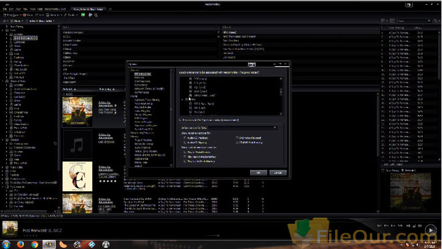This screenshot has width=442, height=249.
Task: Click the Home icon in breadcrumb bar
Action: [x=4, y=21]
